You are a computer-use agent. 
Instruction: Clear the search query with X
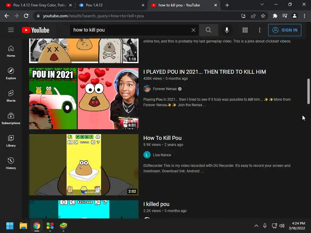[x=193, y=30]
